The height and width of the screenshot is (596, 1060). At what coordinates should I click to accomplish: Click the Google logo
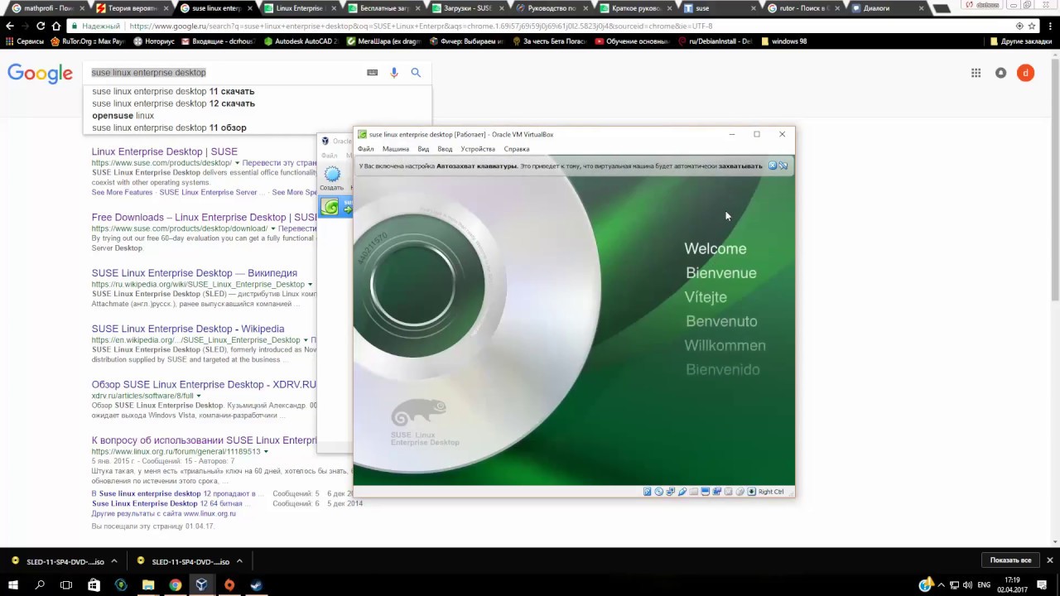tap(41, 74)
